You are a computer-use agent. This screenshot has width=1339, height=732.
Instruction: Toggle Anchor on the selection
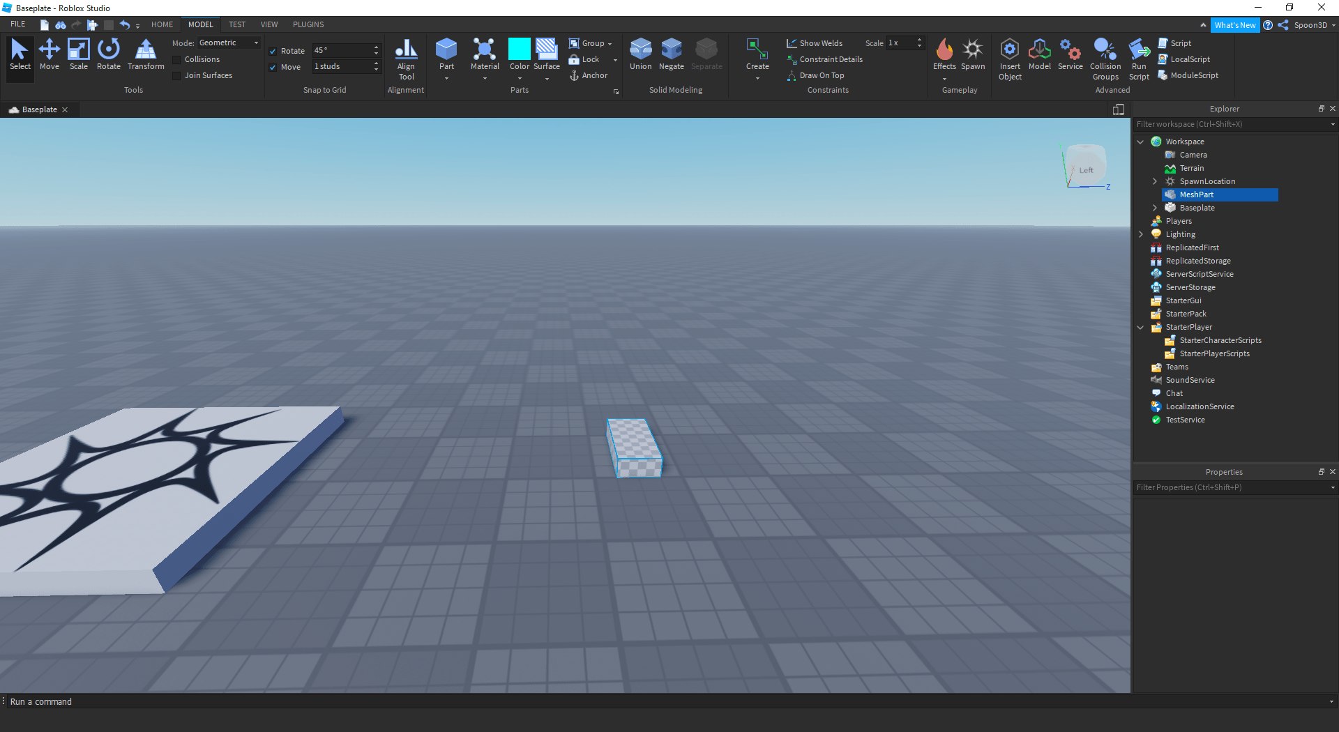tap(589, 75)
